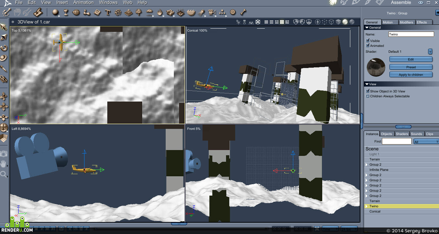This screenshot has width=439, height=234.
Task: Click the shader preview sphere thumbnail
Action: (376, 67)
